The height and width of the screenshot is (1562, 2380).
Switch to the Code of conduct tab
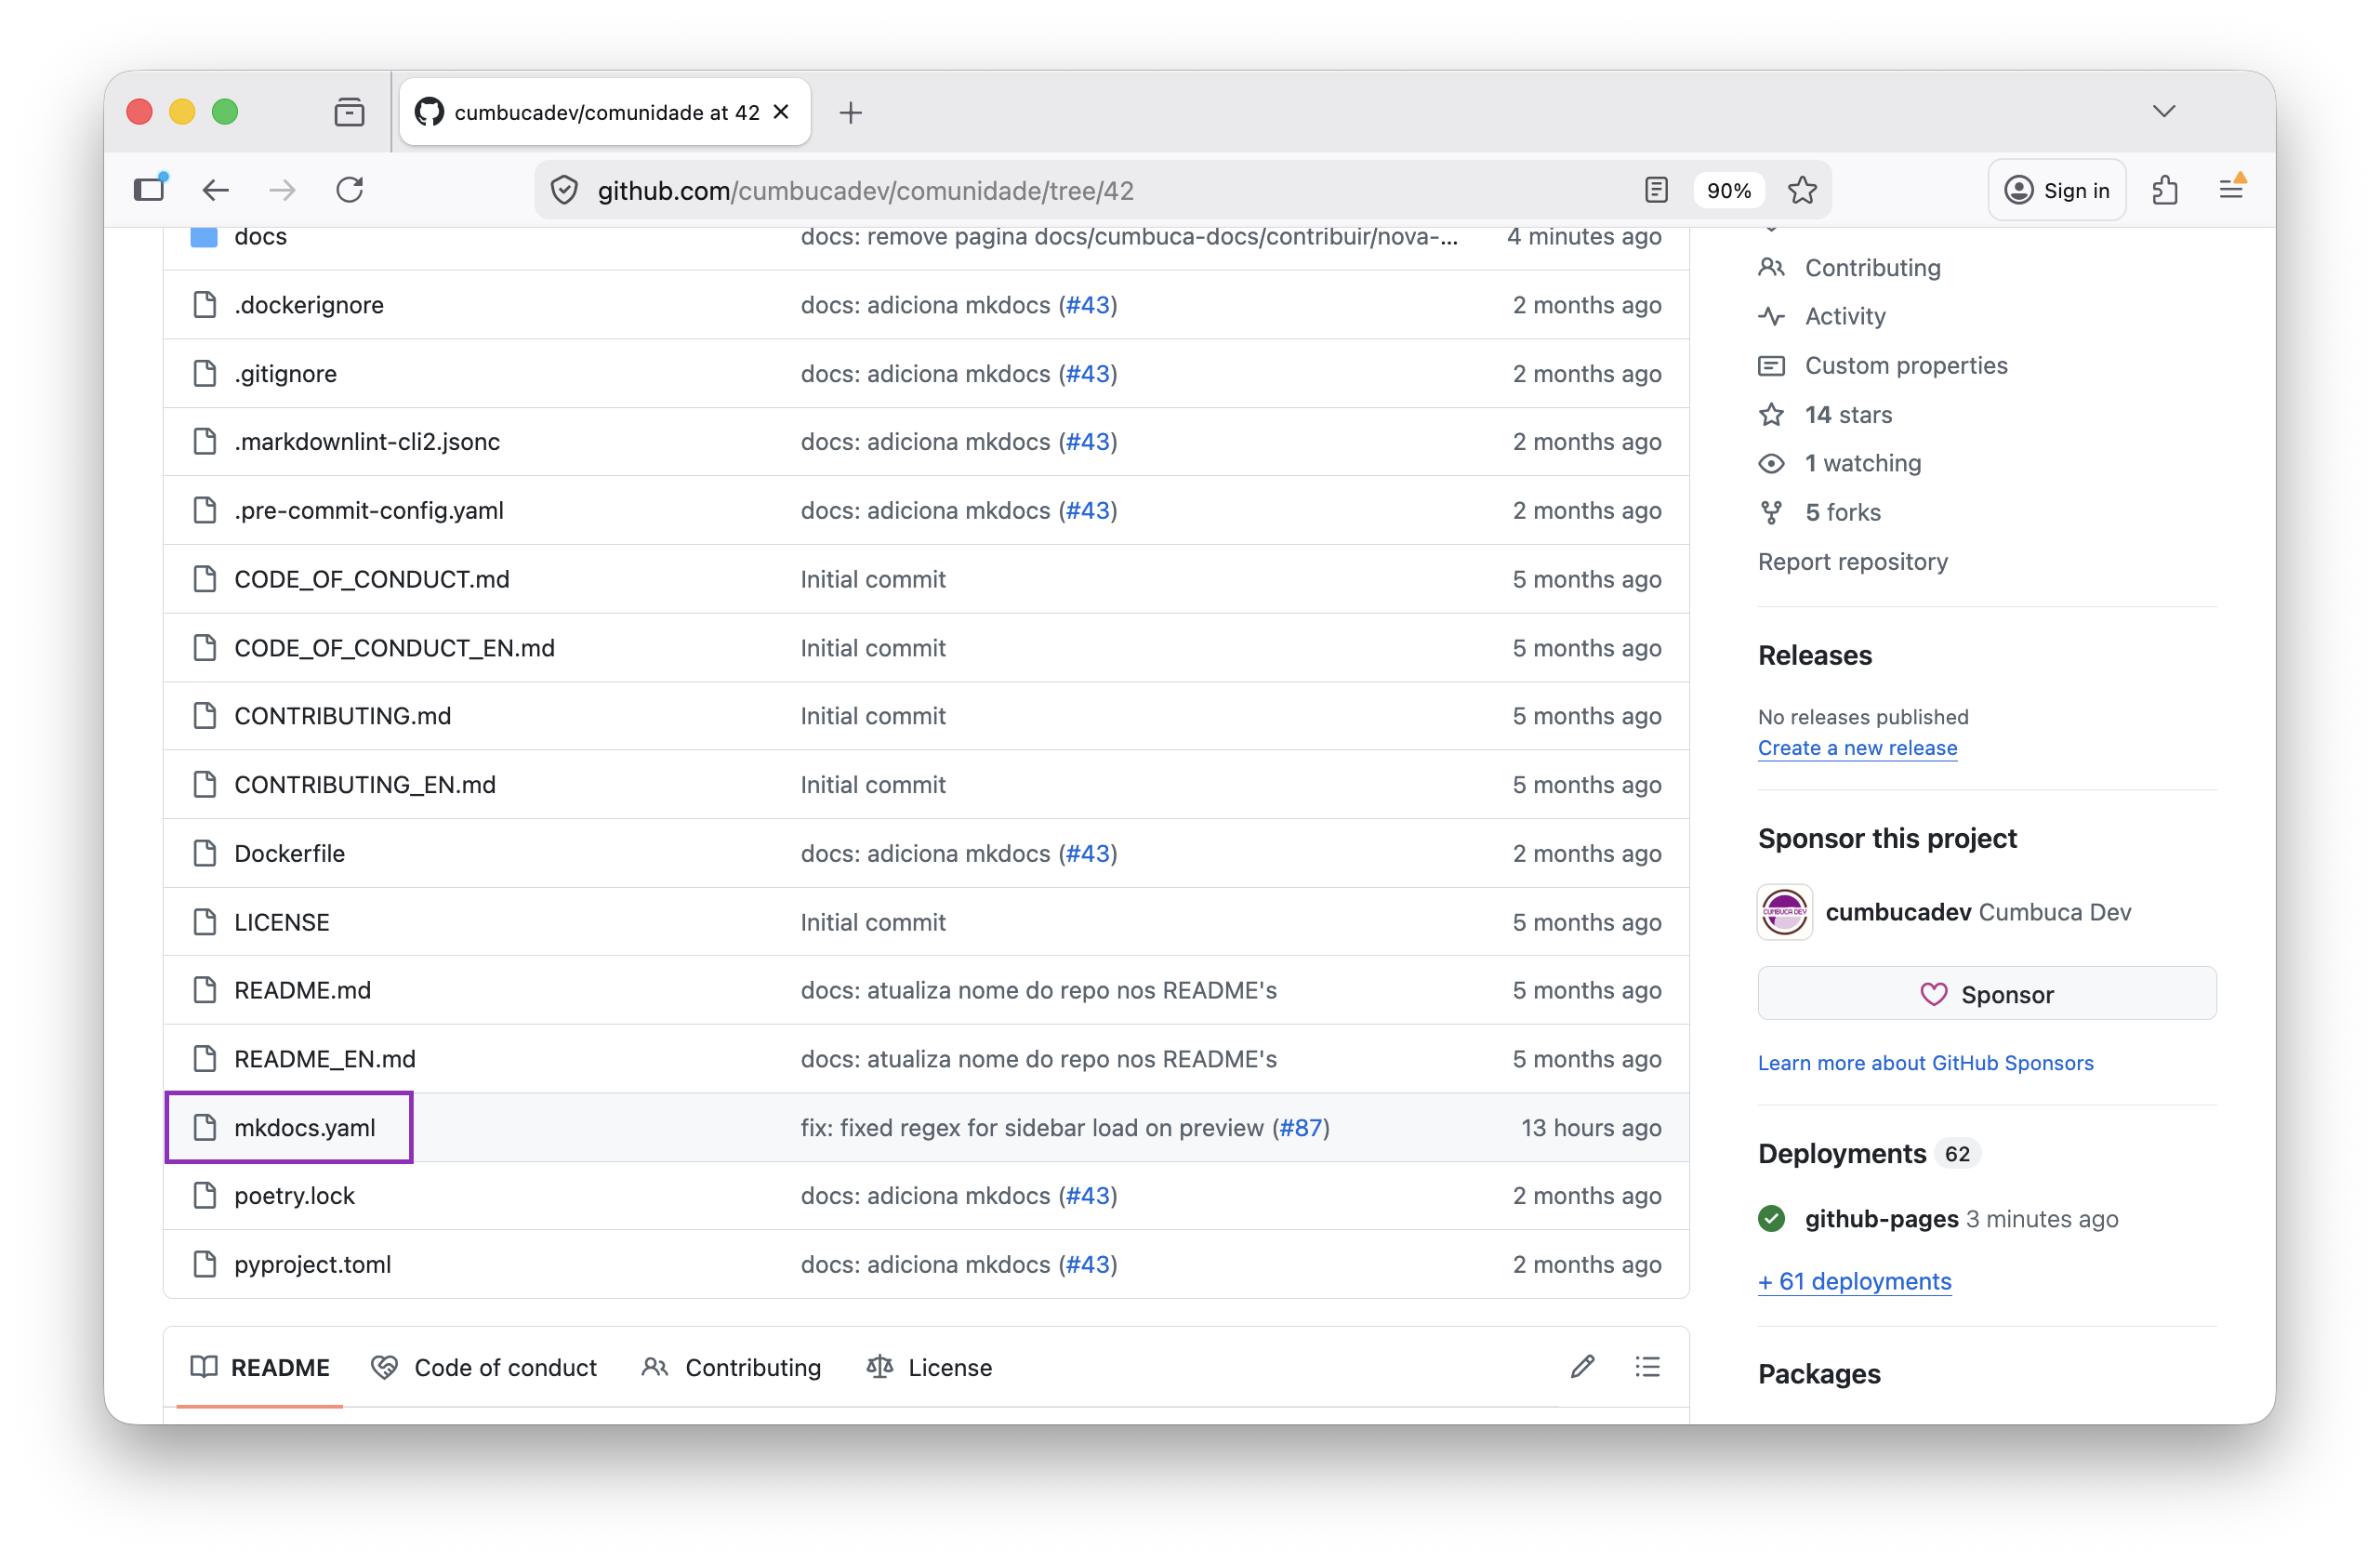[x=484, y=1367]
